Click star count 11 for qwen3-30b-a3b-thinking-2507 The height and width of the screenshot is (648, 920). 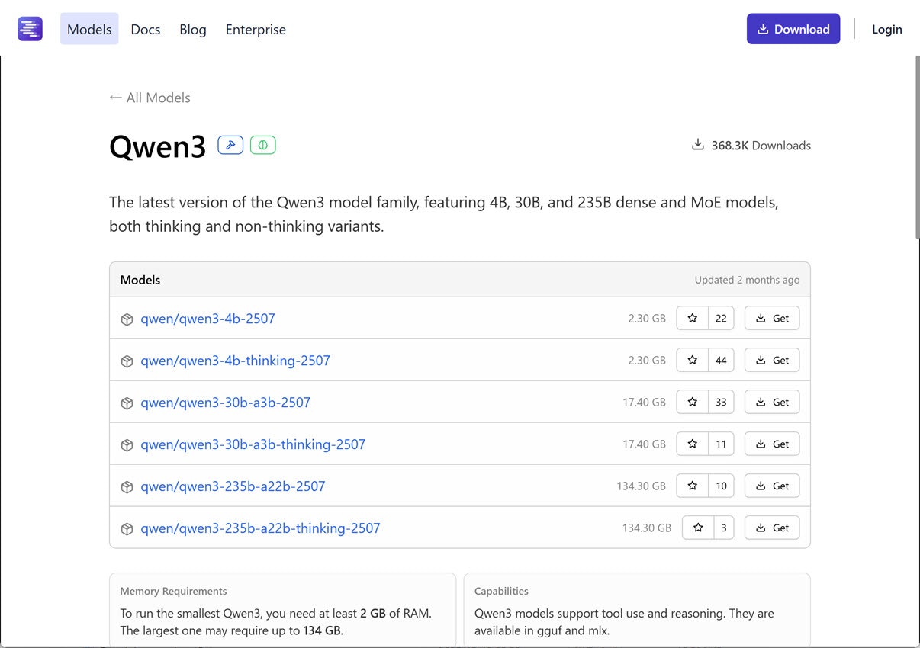721,444
